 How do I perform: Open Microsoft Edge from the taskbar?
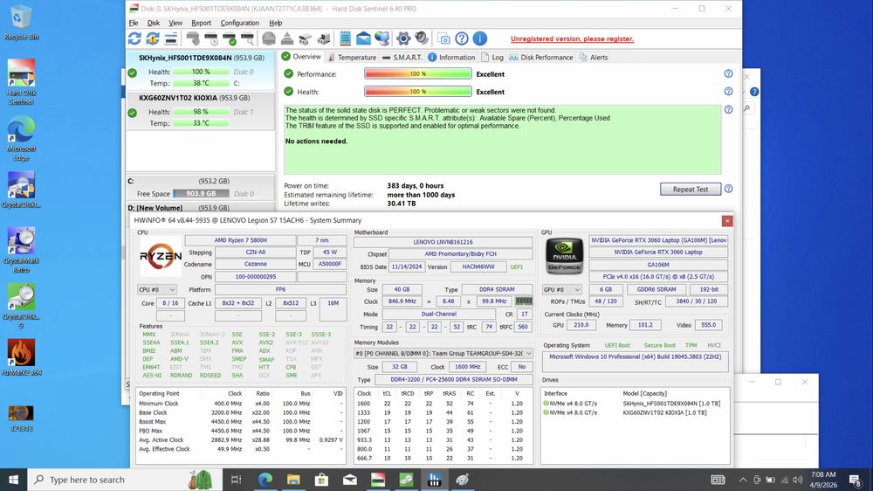pos(265,480)
